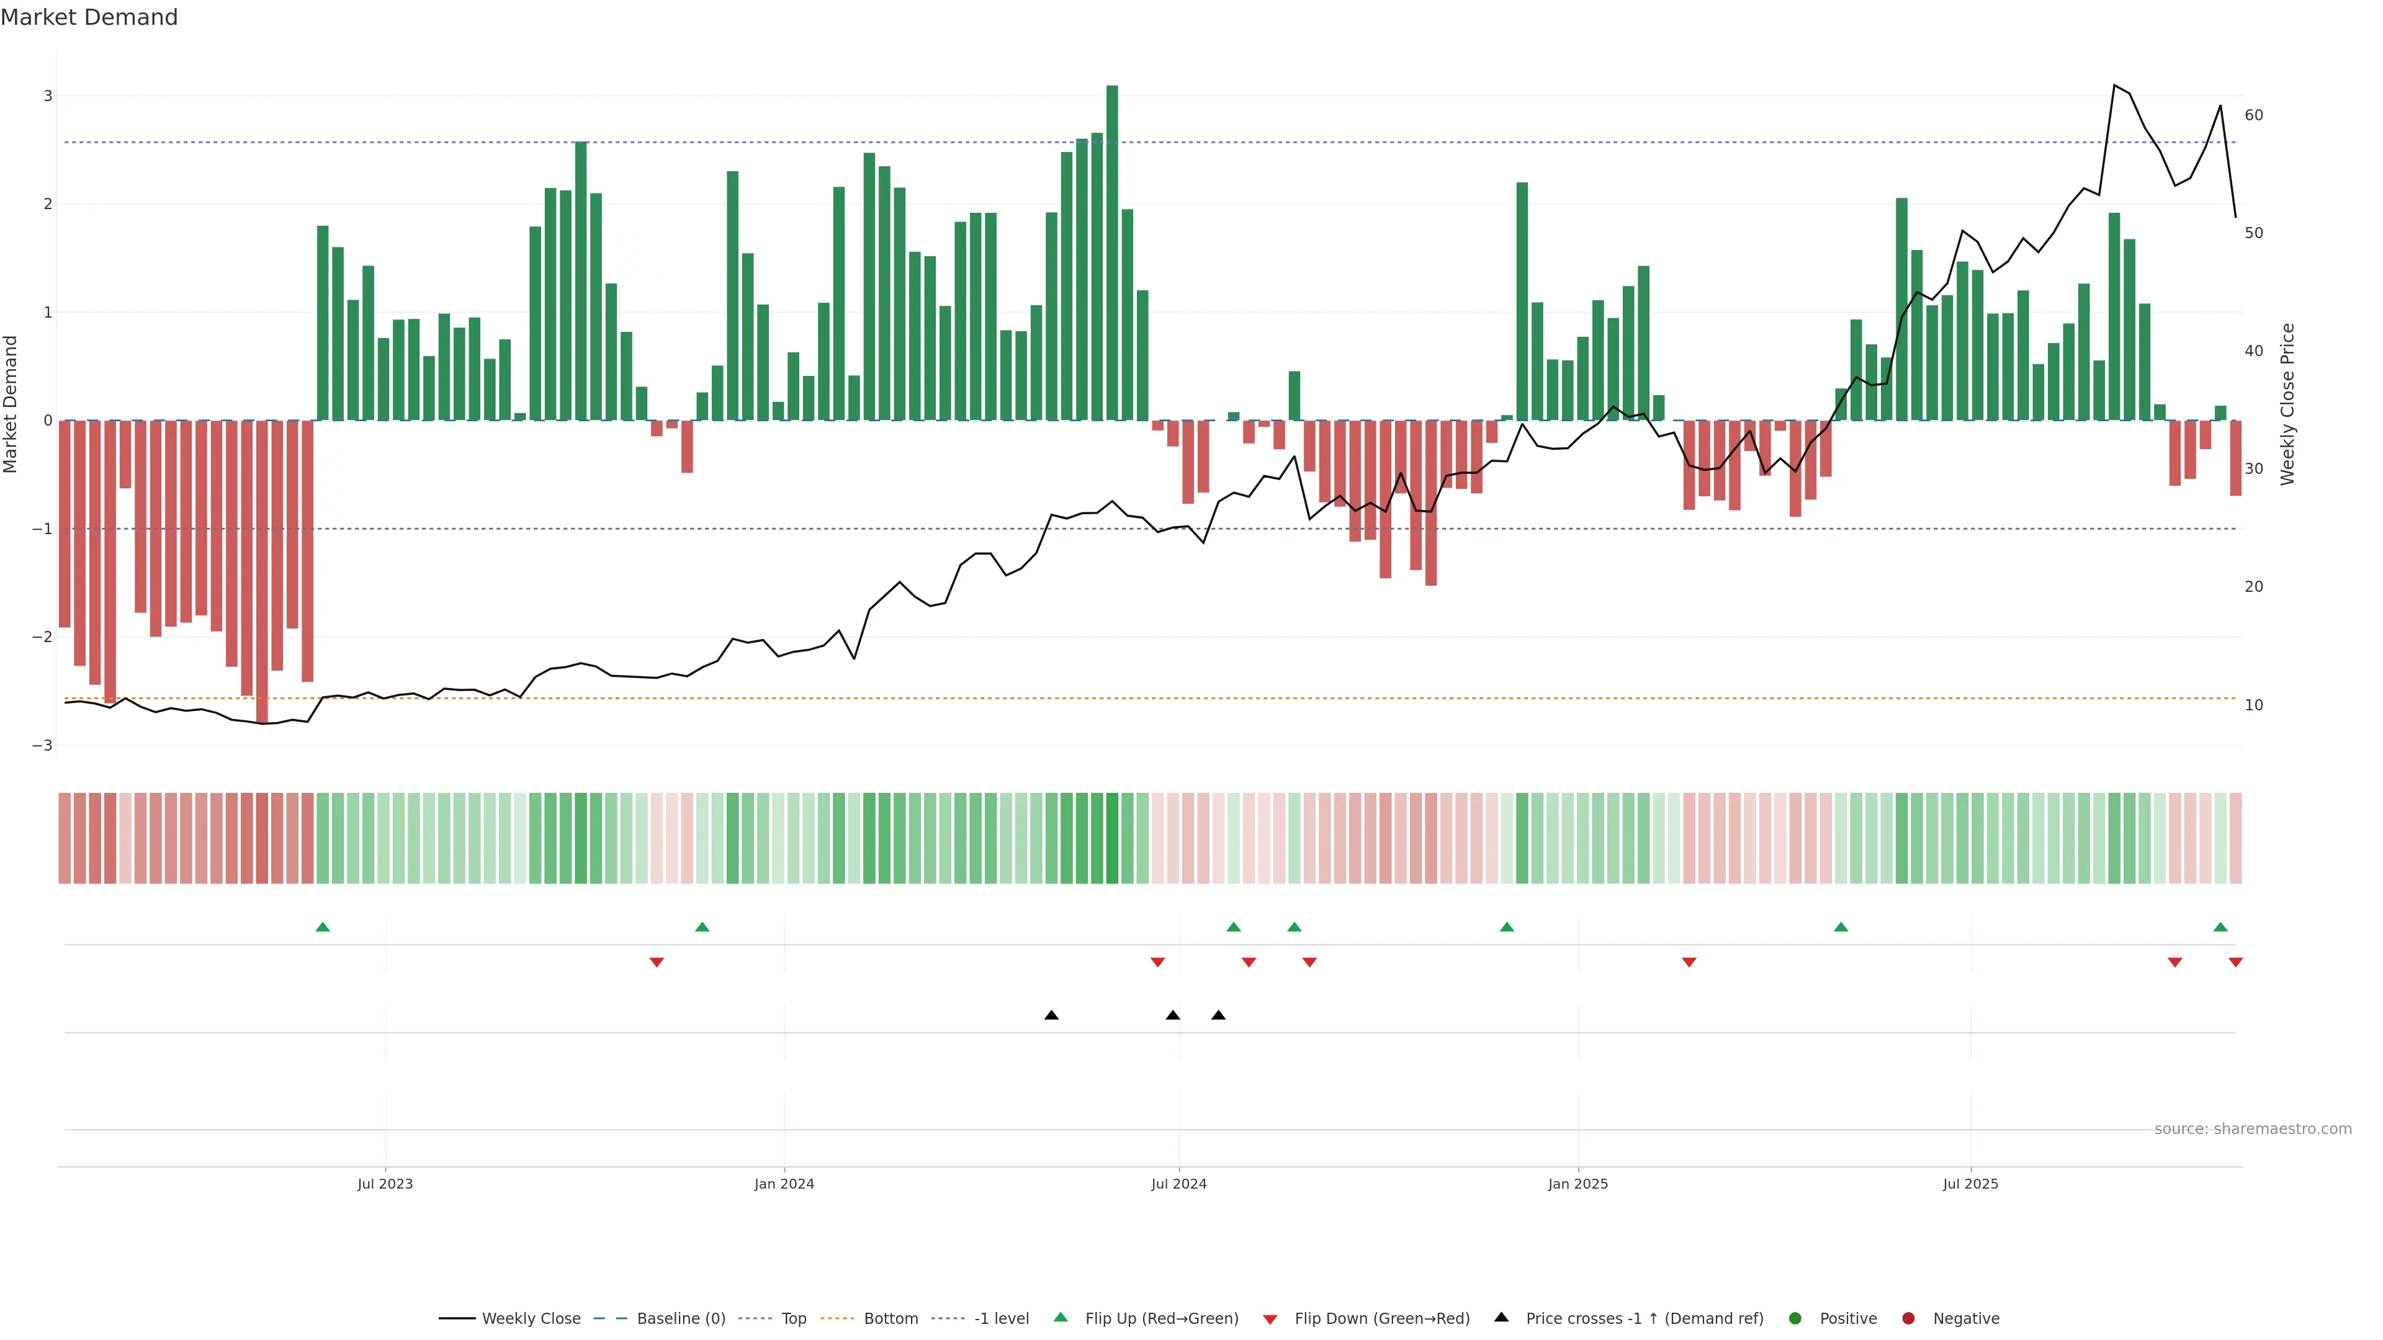Image resolution: width=2383 pixels, height=1340 pixels.
Task: Click the Jul 2025 x-axis label
Action: pyautogui.click(x=1970, y=1184)
